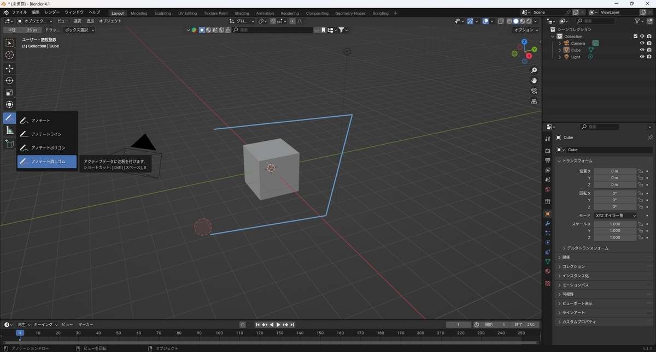The image size is (656, 352).
Task: Select the Scale tool in toolbar
Action: 9,92
